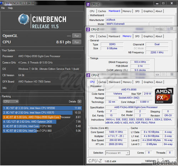
Task: Open About tab in top CPU-Z window
Action: click(159, 11)
